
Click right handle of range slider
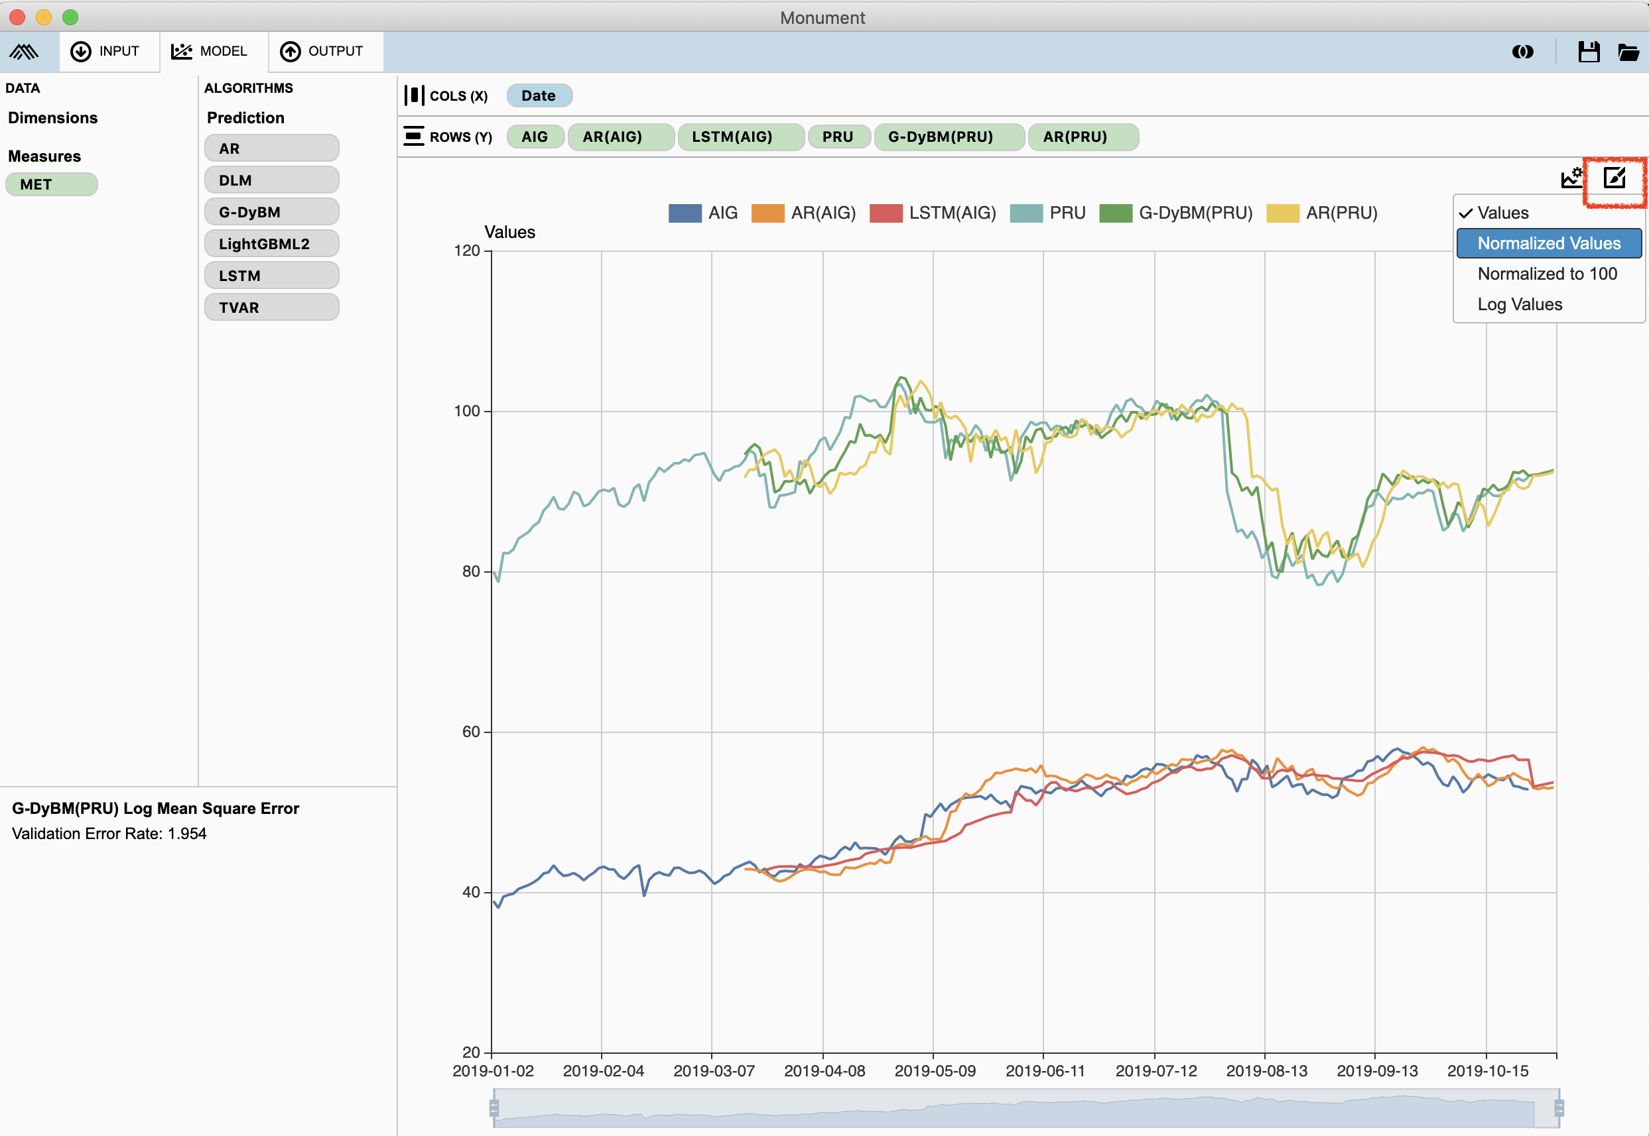click(x=1559, y=1108)
